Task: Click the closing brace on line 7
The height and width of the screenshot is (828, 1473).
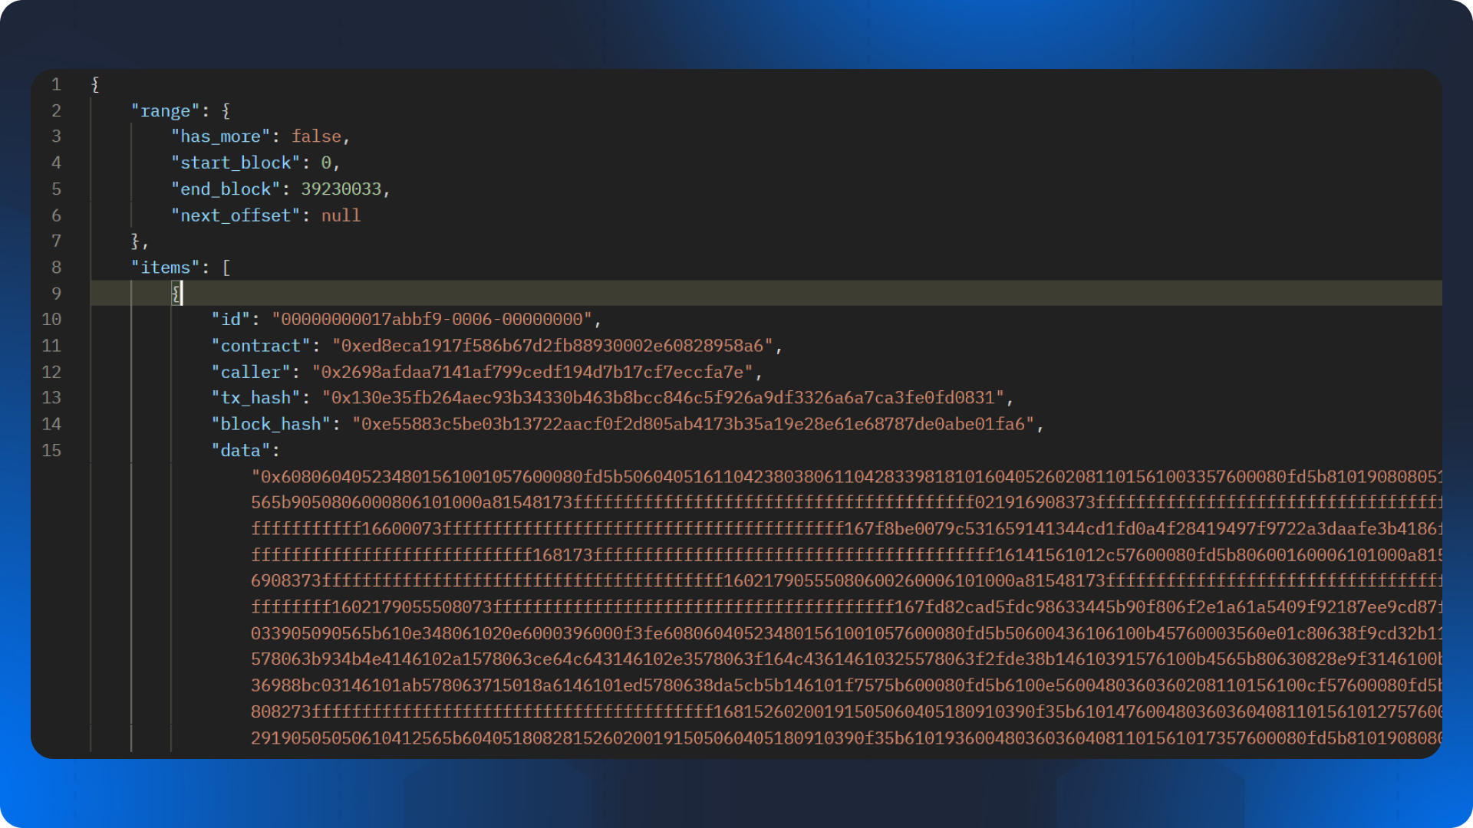Action: click(135, 242)
